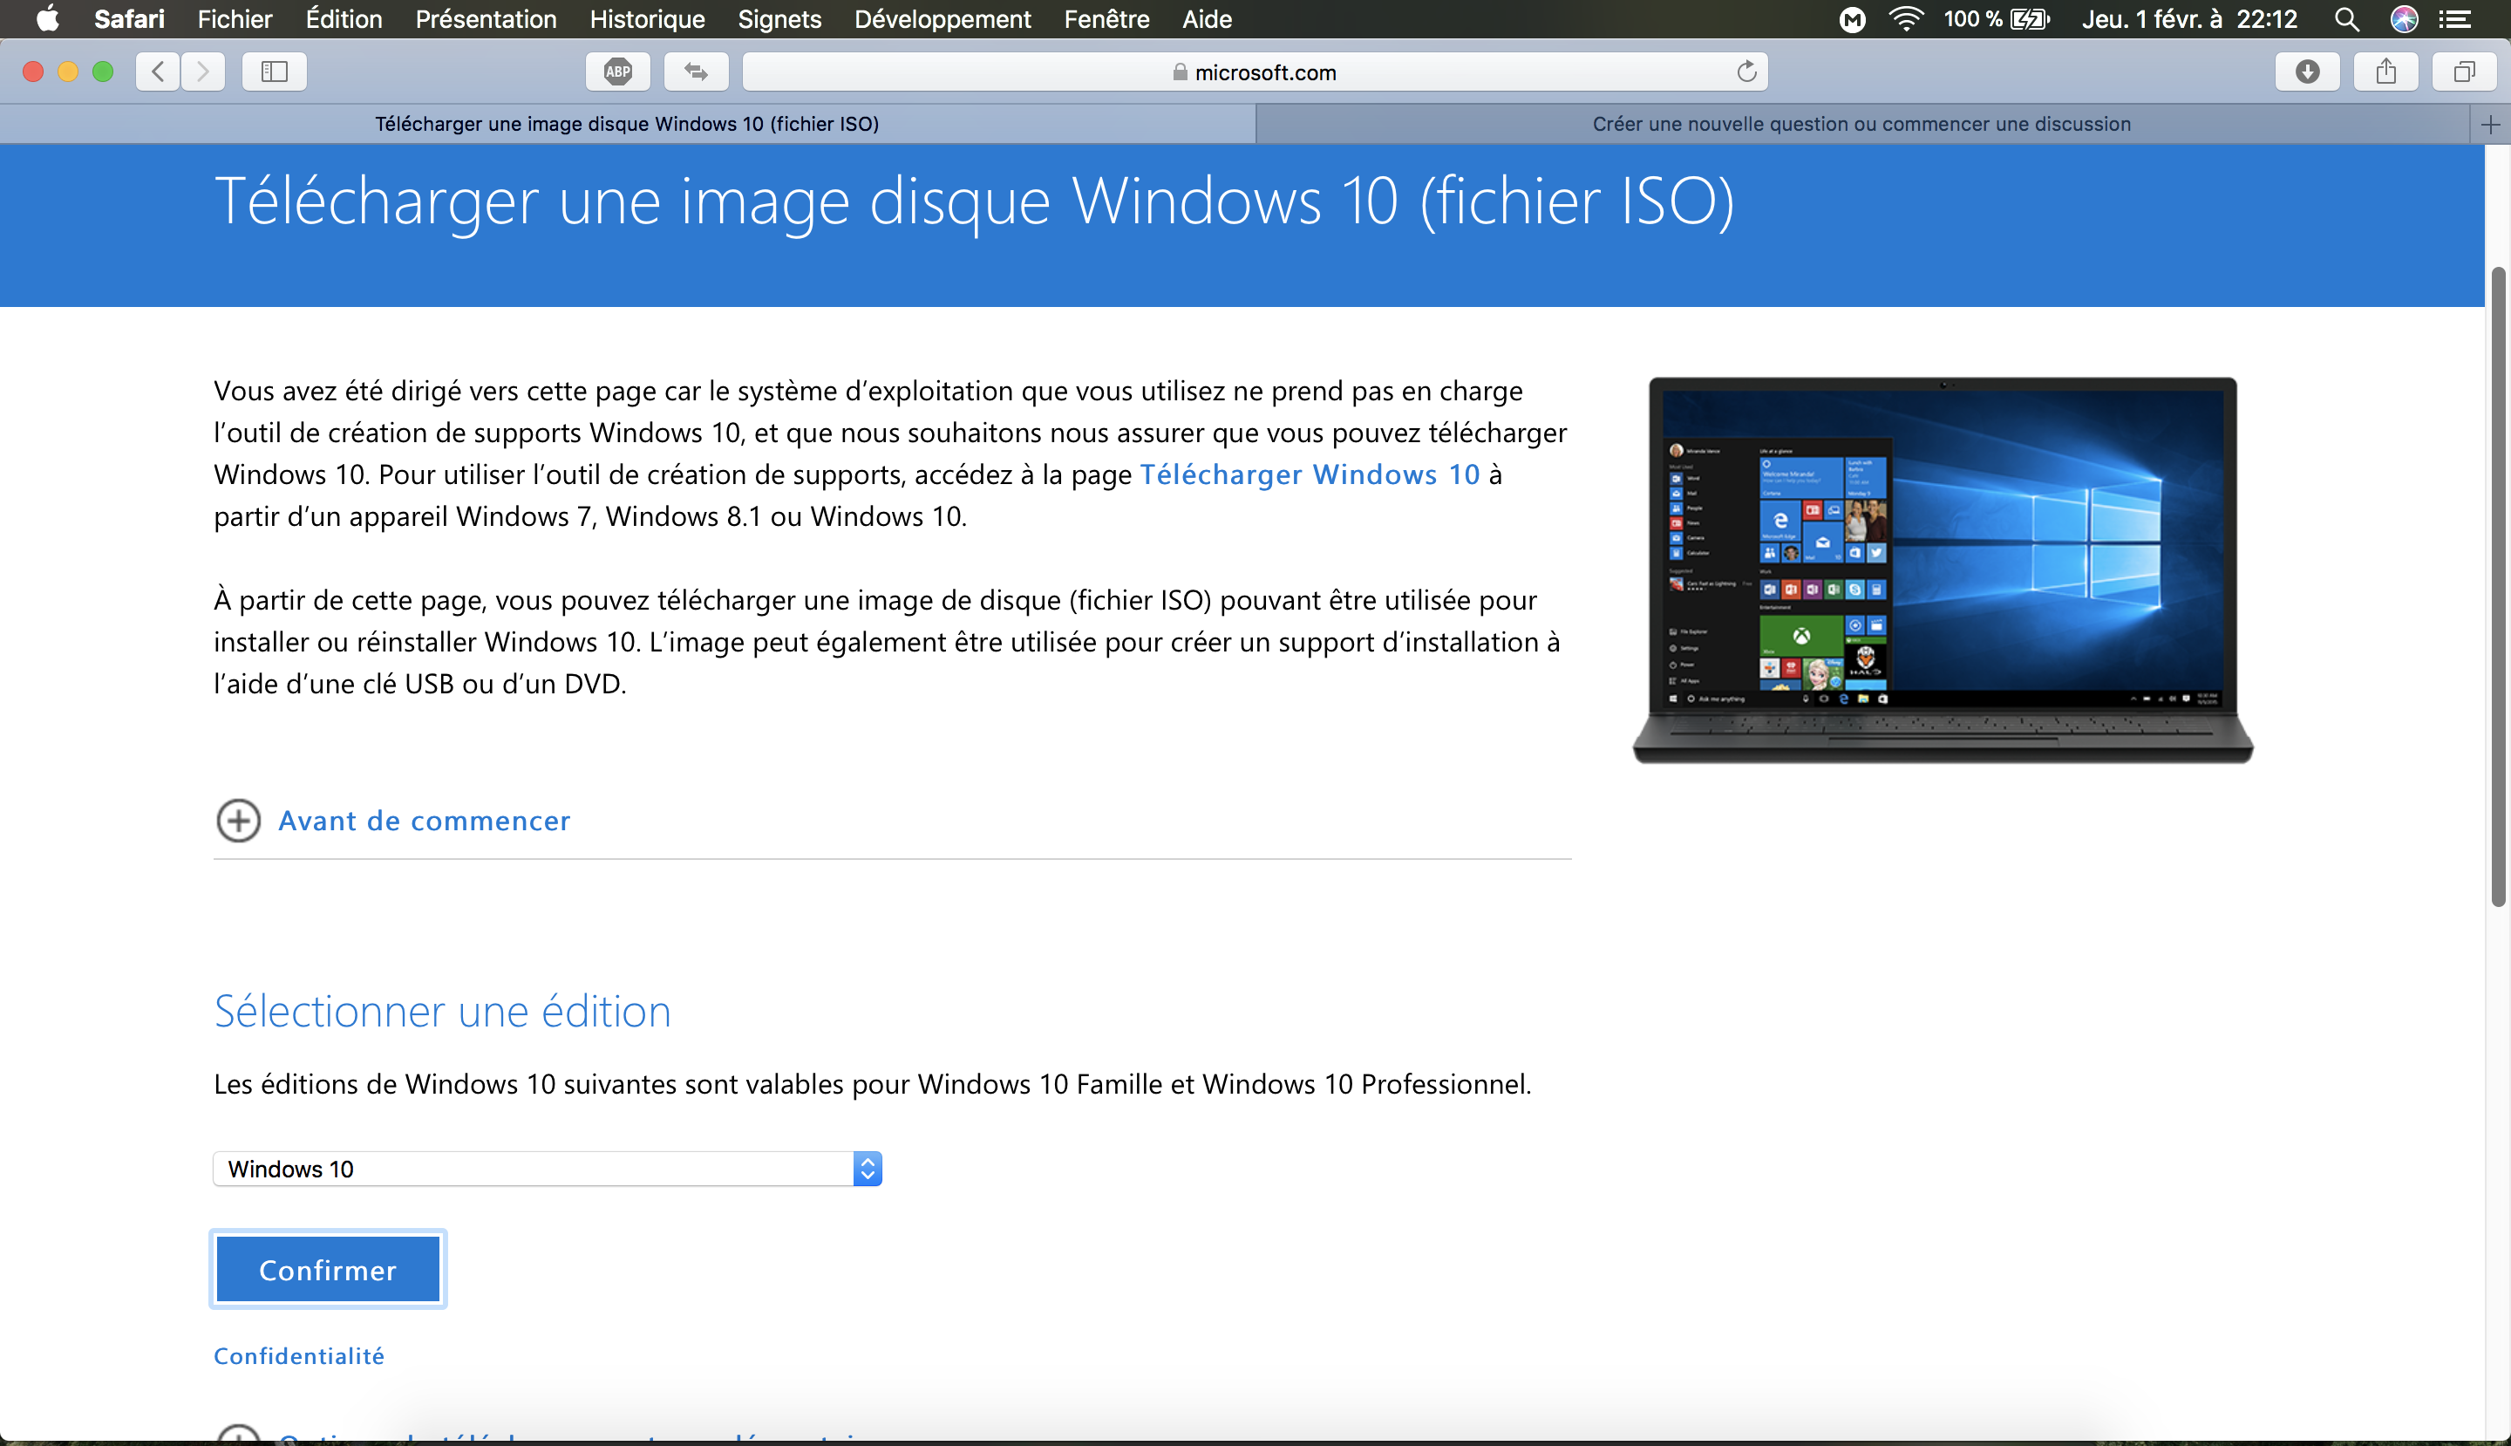Open the Notification Center menu bar icon

tap(2455, 19)
